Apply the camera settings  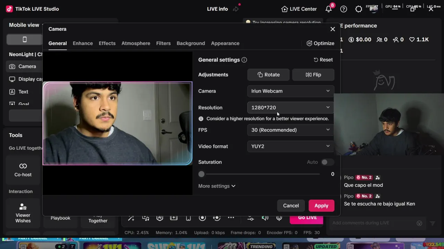(321, 206)
